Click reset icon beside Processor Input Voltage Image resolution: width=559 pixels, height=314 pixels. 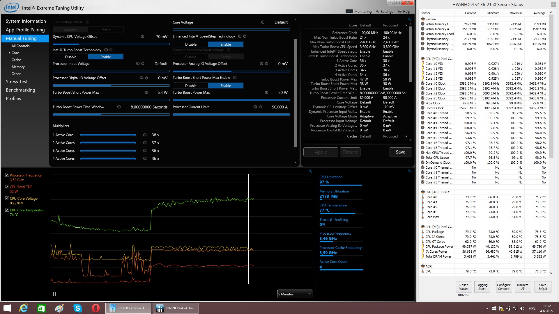coord(143,64)
